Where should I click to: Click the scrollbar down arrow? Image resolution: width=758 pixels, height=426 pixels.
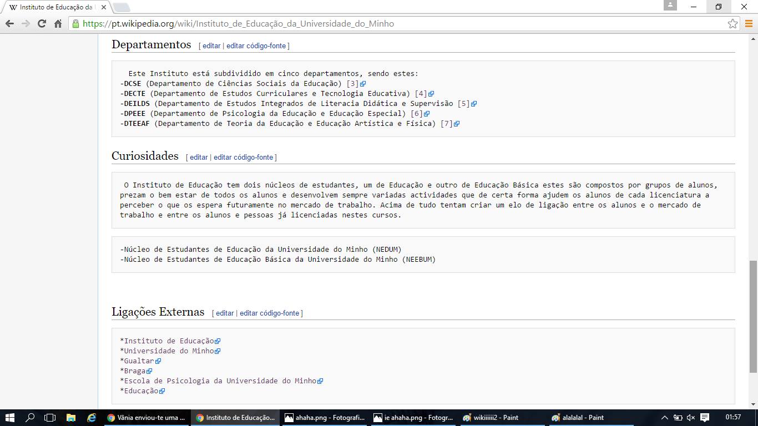tap(753, 404)
